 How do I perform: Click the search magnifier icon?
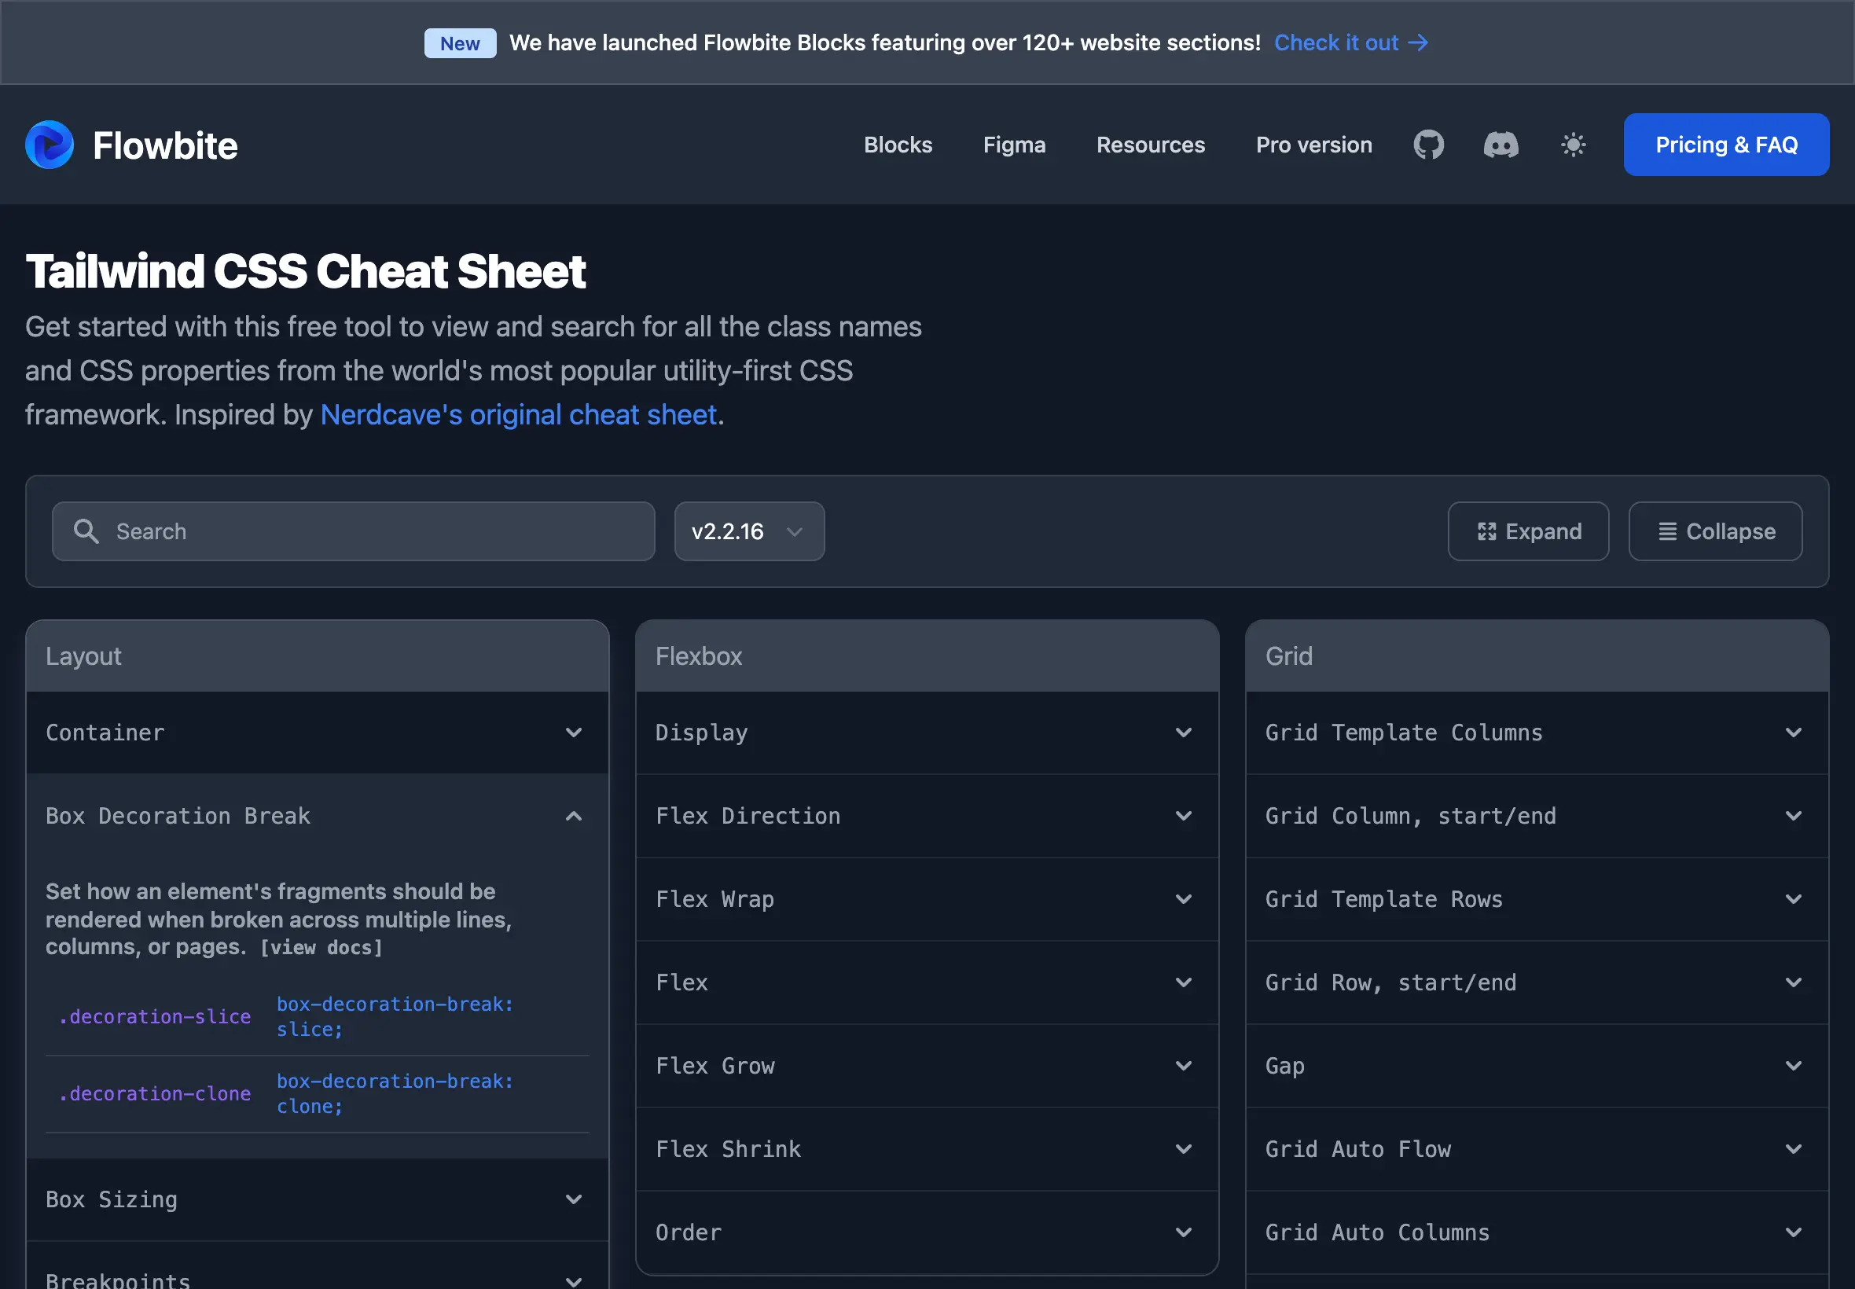pyautogui.click(x=86, y=531)
